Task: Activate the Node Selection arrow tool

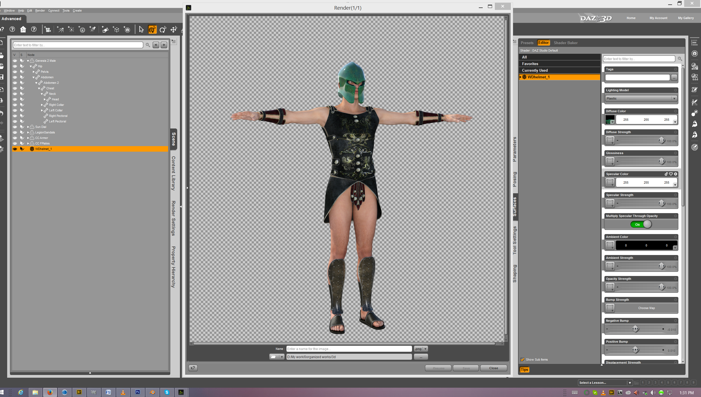Action: (x=141, y=29)
